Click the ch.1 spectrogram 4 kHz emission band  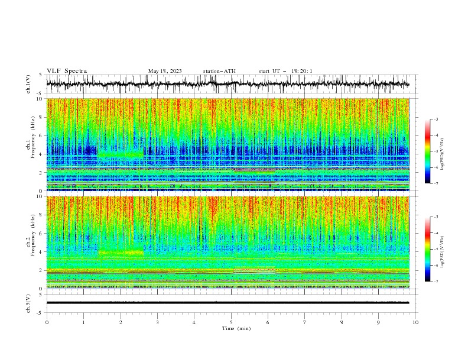121,154
